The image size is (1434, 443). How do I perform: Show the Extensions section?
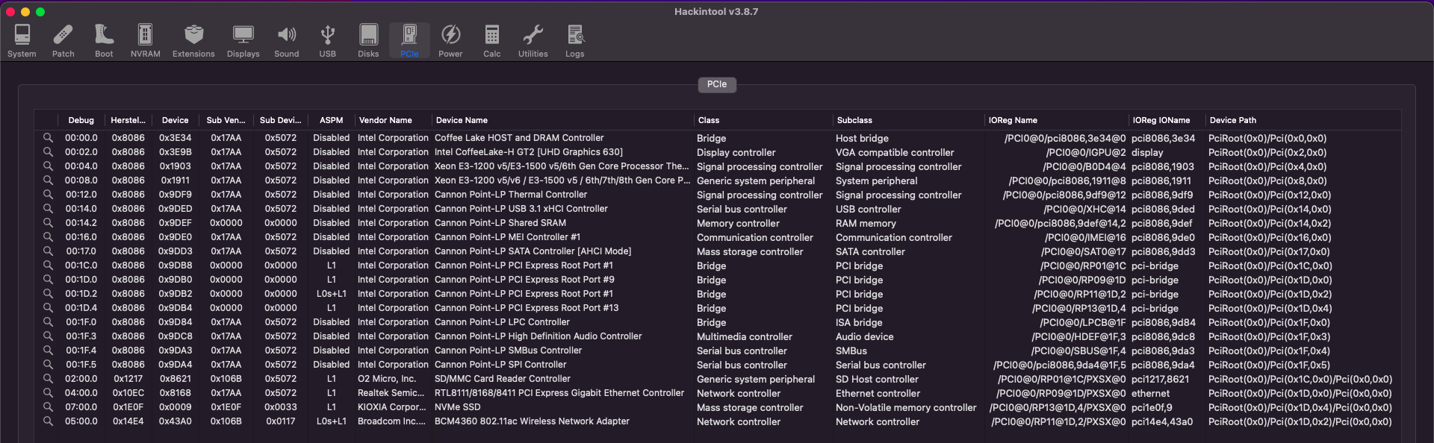[x=193, y=40]
